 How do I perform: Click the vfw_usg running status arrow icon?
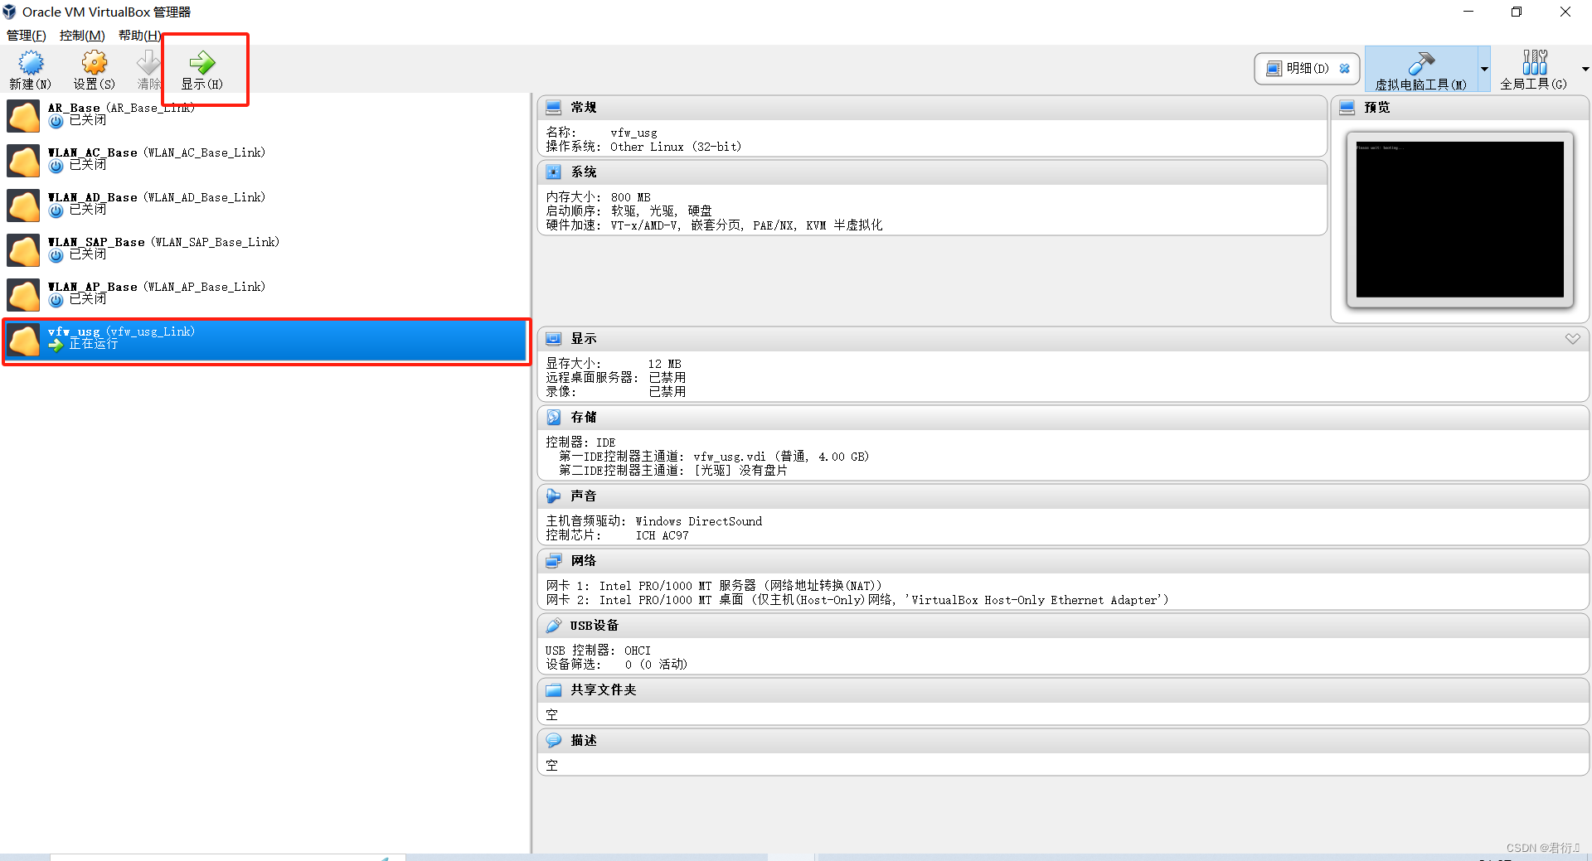pos(56,346)
